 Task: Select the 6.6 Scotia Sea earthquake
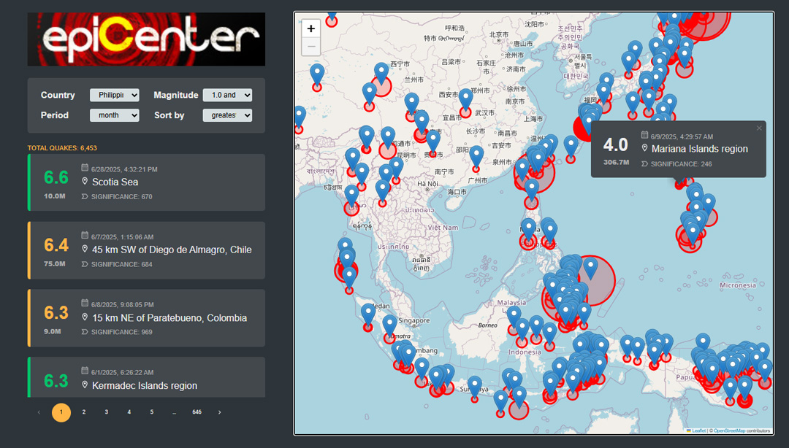146,182
